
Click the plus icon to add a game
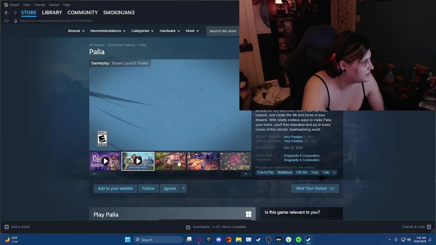[6, 227]
